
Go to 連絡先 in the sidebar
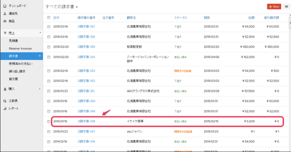13,14
